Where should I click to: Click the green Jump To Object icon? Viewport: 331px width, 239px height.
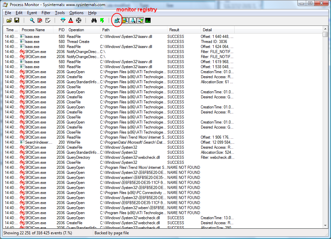point(102,20)
